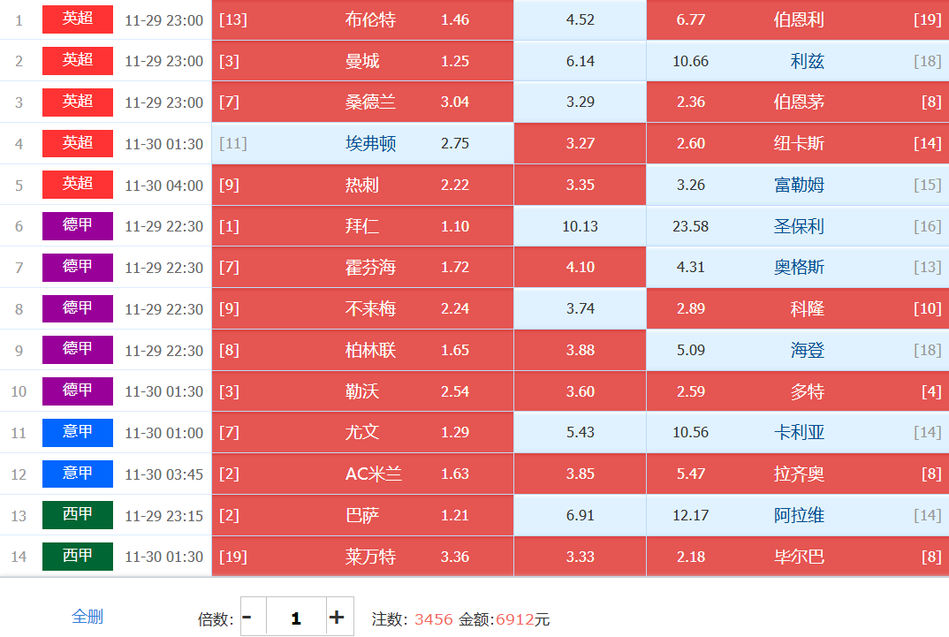Viewport: 949px width, 637px height.
Task: Click the 意甲 badge on the 尤文 row
Action: pyautogui.click(x=78, y=433)
